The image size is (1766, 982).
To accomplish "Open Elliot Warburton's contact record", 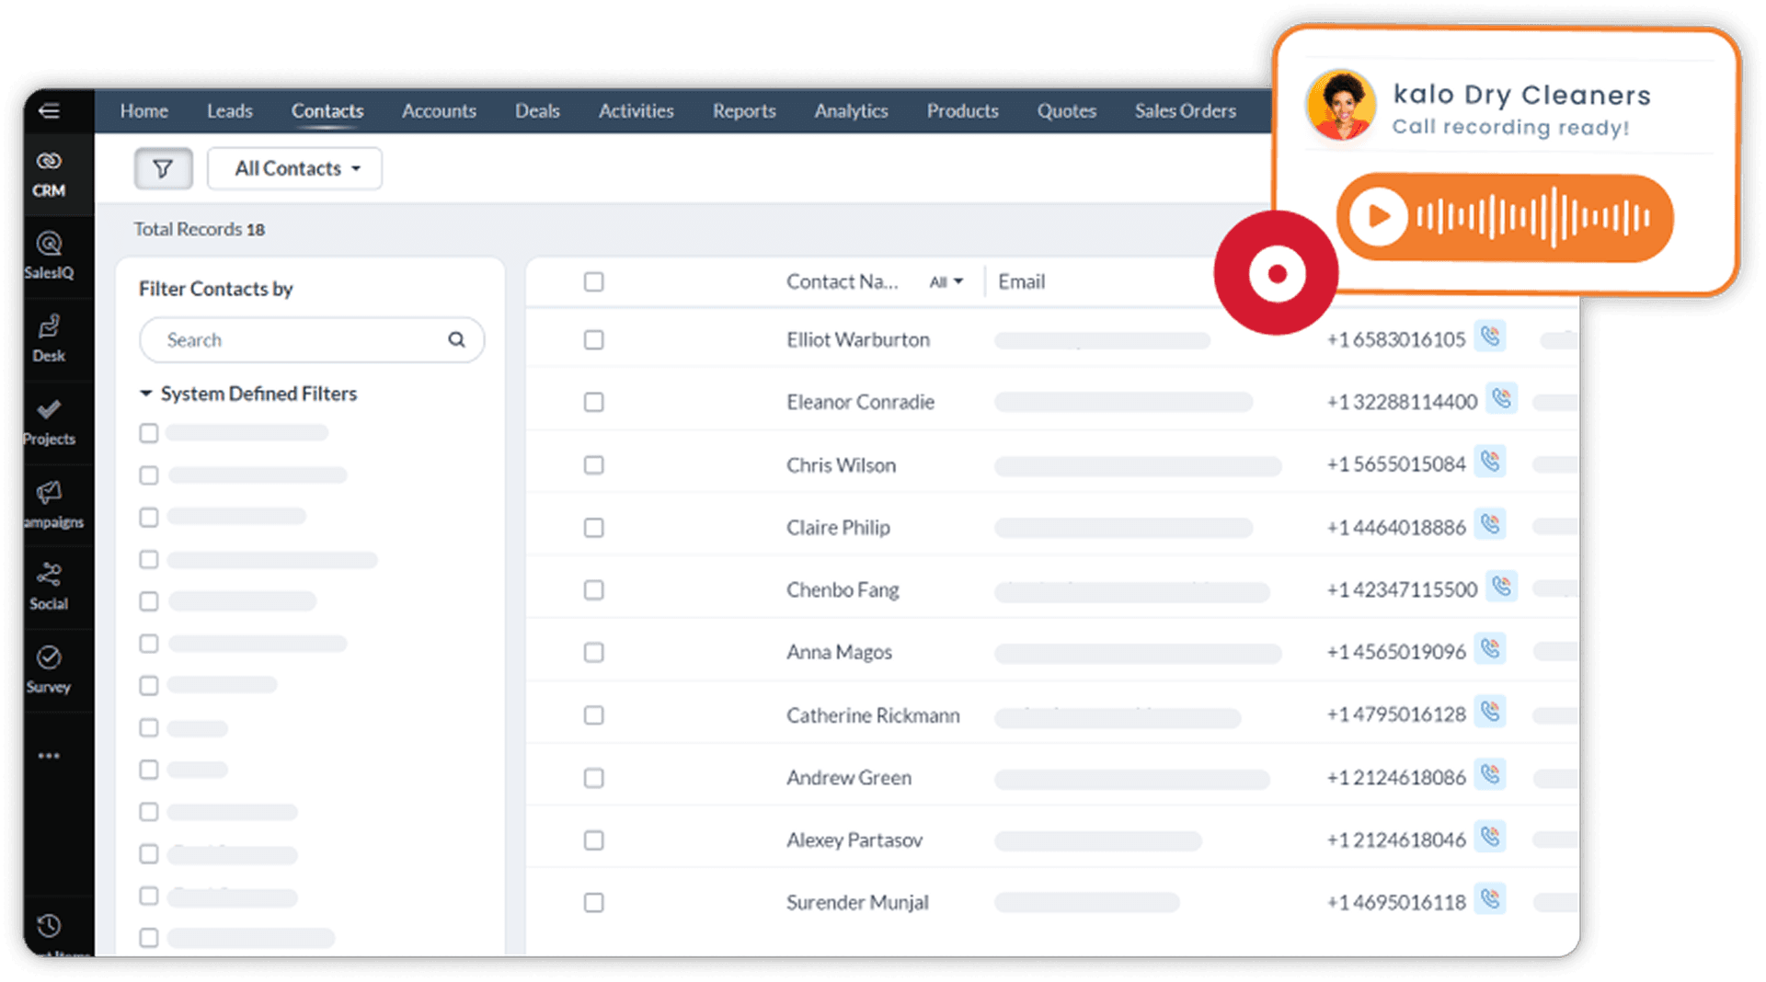I will click(x=858, y=340).
